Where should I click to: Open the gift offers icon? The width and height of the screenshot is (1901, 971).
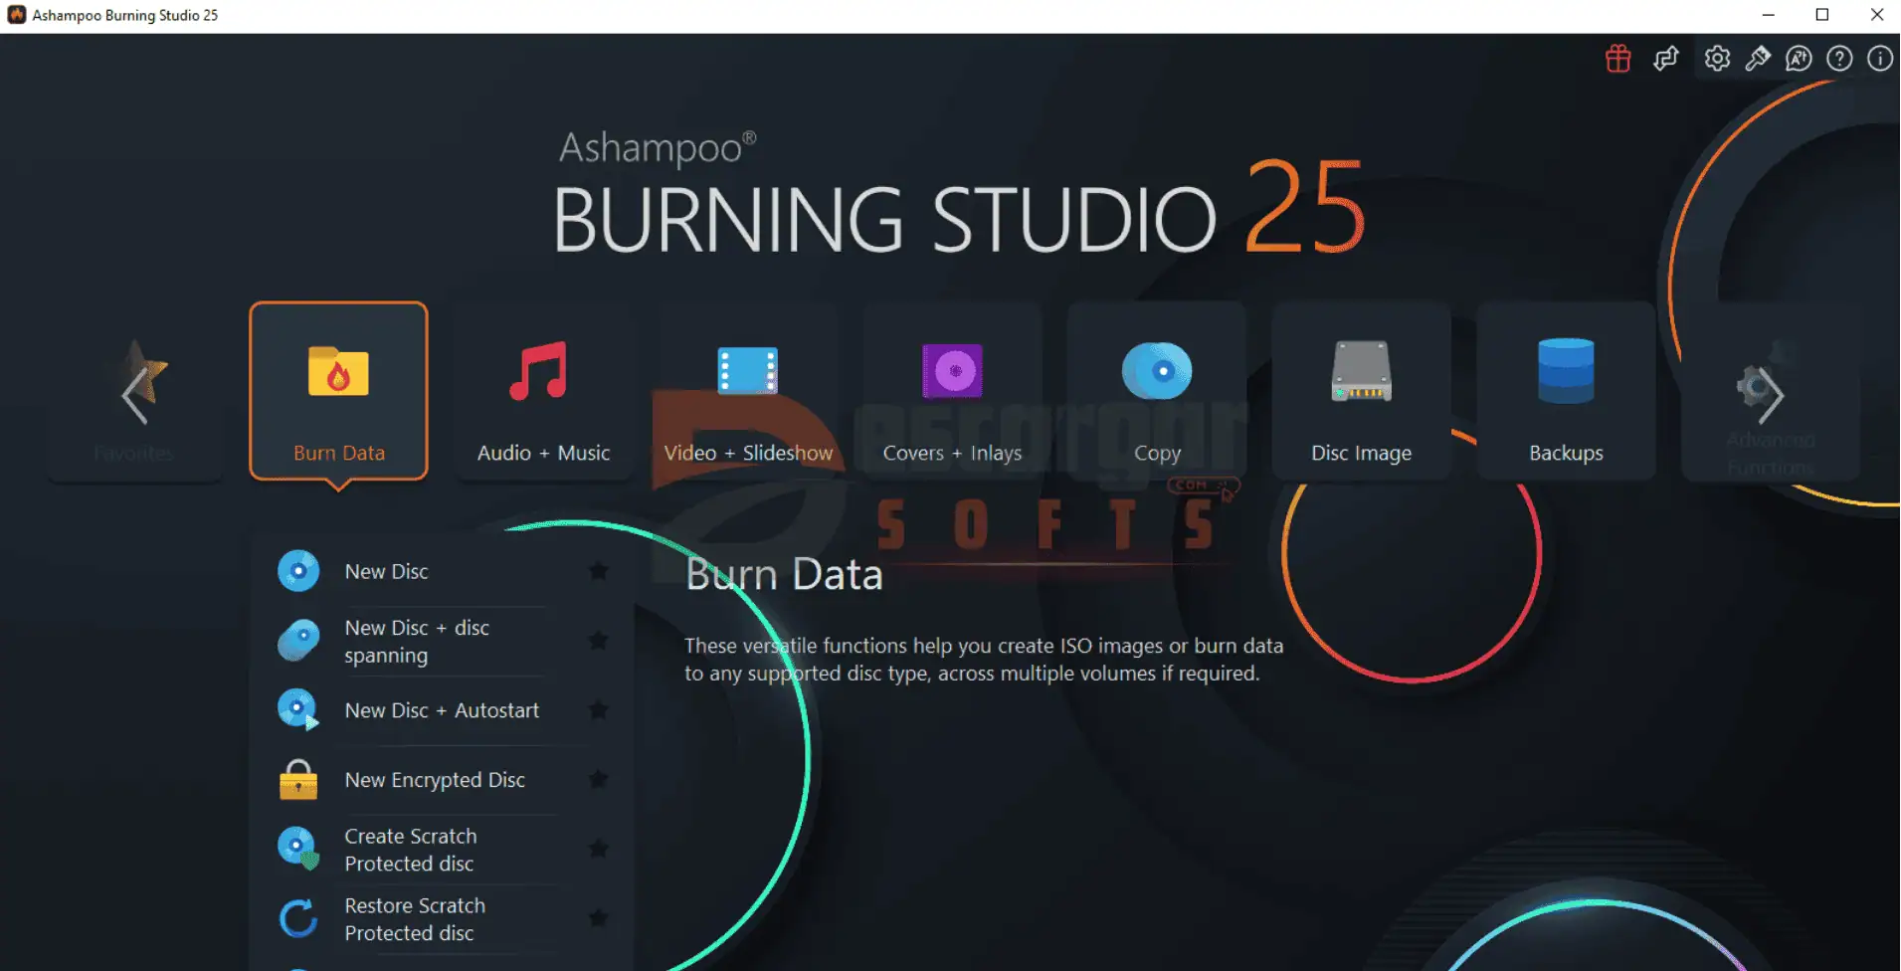pyautogui.click(x=1618, y=59)
